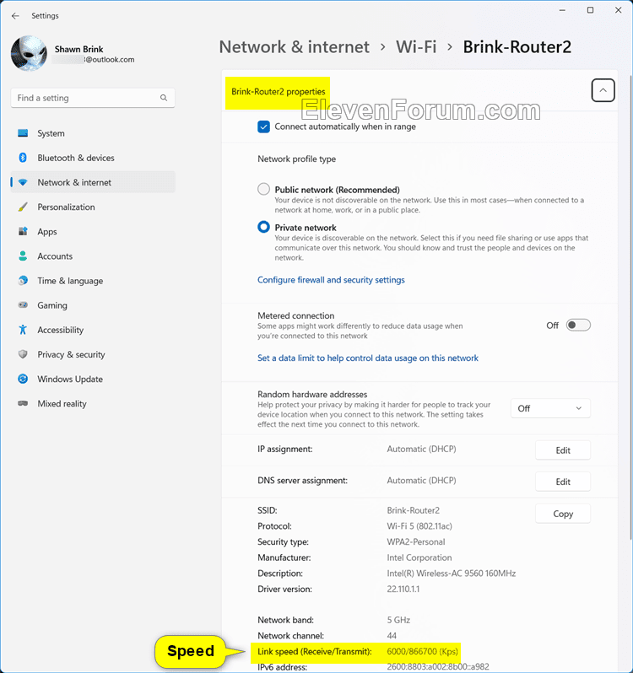
Task: Click the Mixed reality headset icon
Action: [x=23, y=403]
